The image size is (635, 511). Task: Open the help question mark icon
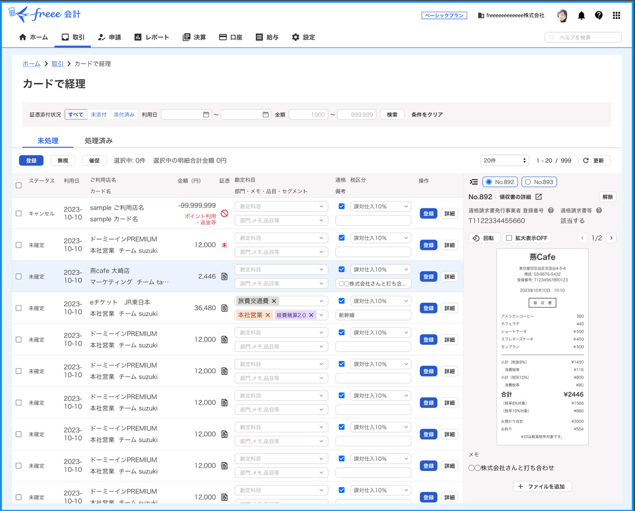click(598, 15)
